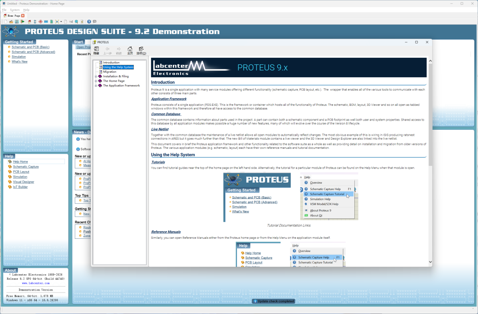Click the 'Live Netlist' subheading
The height and width of the screenshot is (314, 478).
click(x=160, y=129)
